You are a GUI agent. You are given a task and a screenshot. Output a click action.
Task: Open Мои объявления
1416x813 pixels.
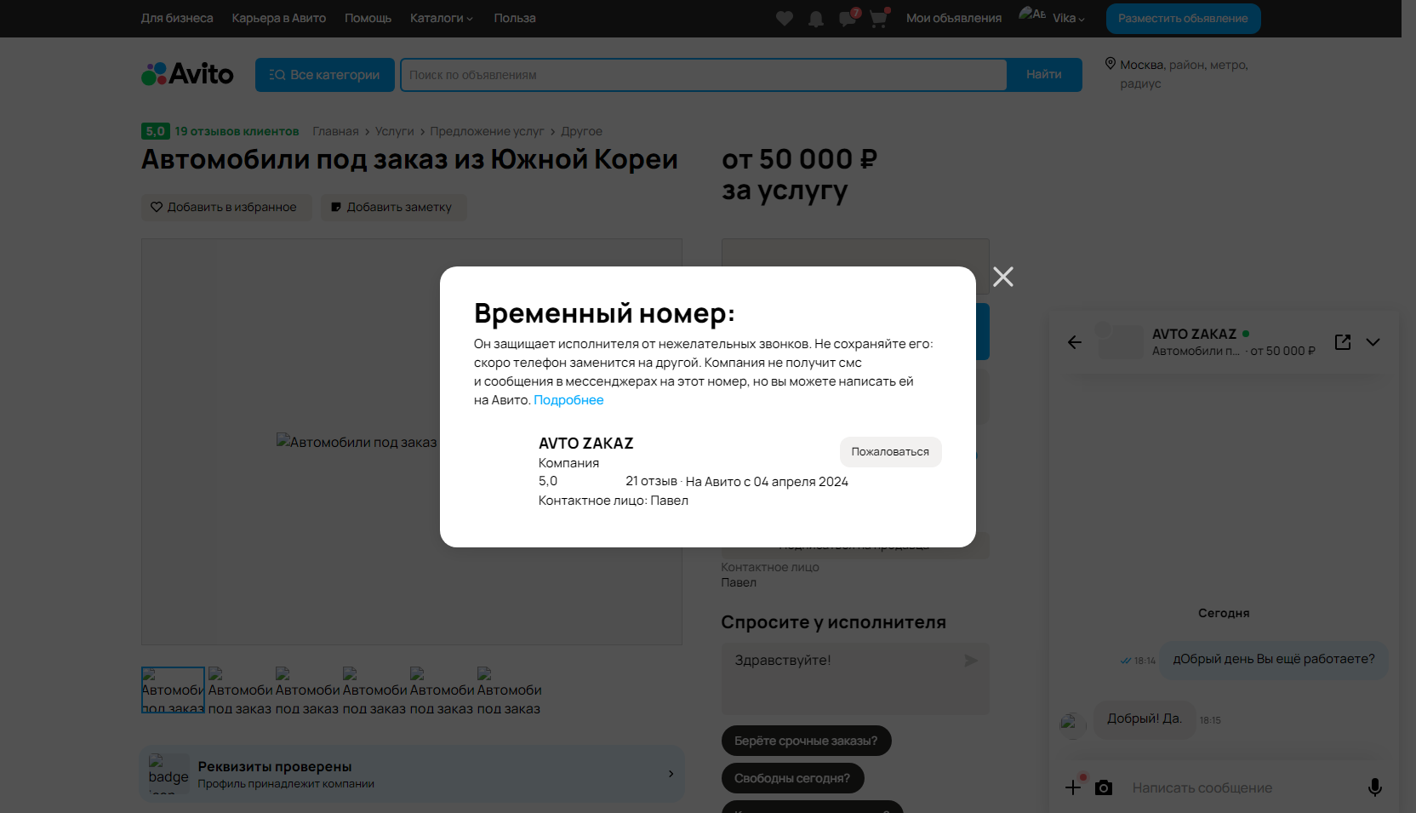[953, 18]
